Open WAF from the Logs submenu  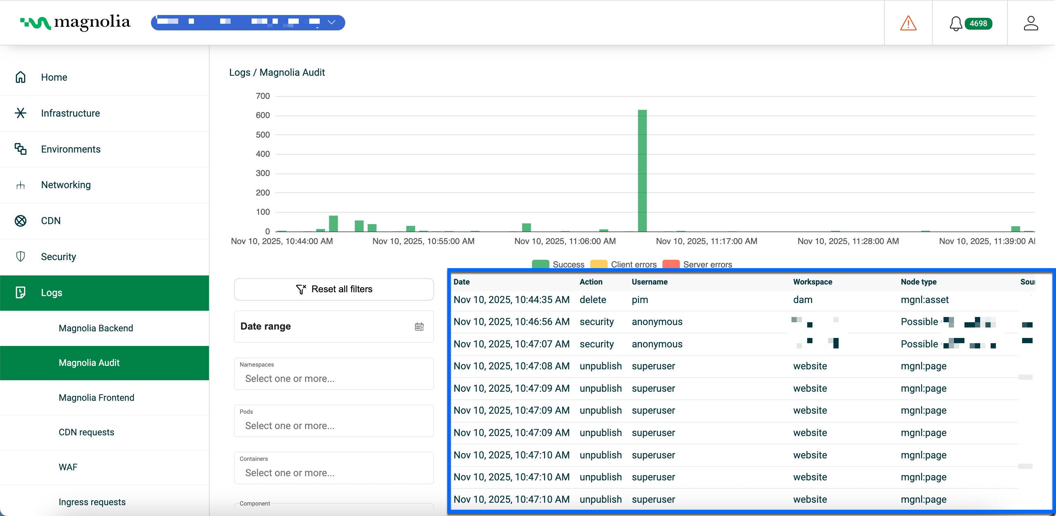click(67, 466)
